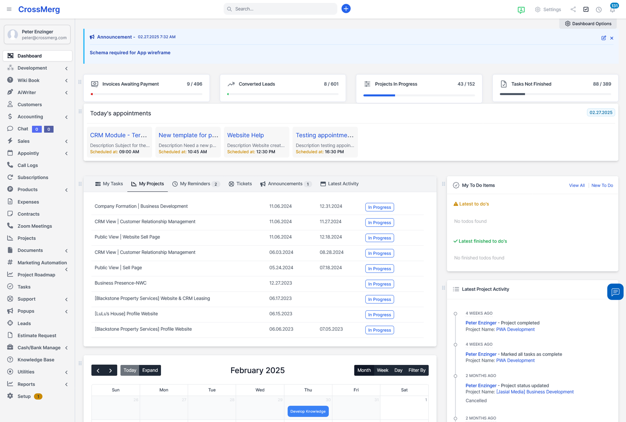Open Dashboard Options button
The height and width of the screenshot is (422, 626).
click(x=588, y=24)
